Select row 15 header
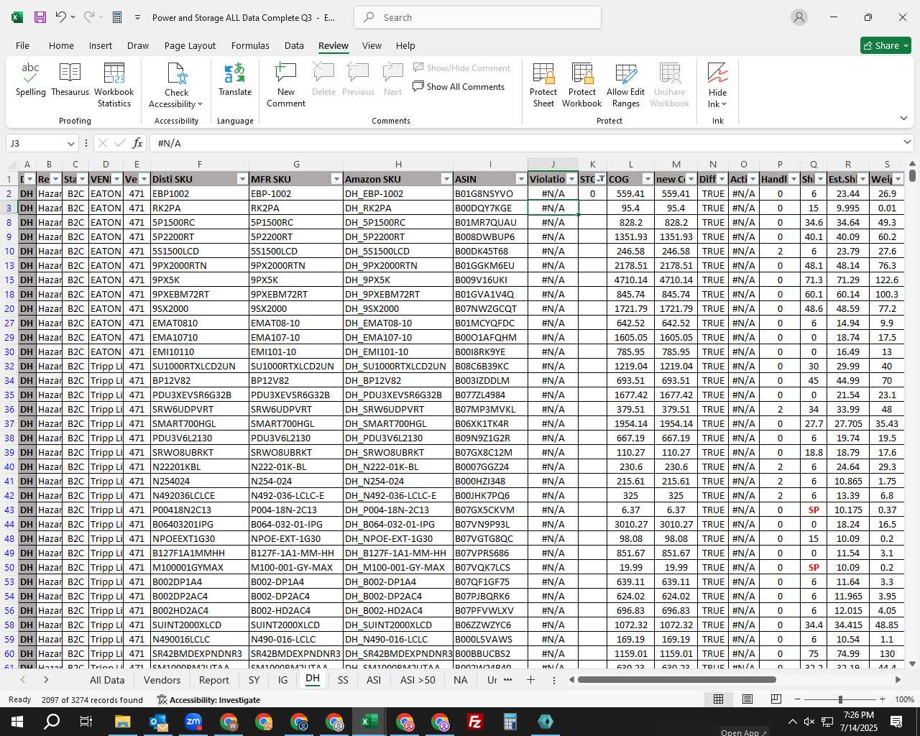The image size is (920, 736). [9, 280]
